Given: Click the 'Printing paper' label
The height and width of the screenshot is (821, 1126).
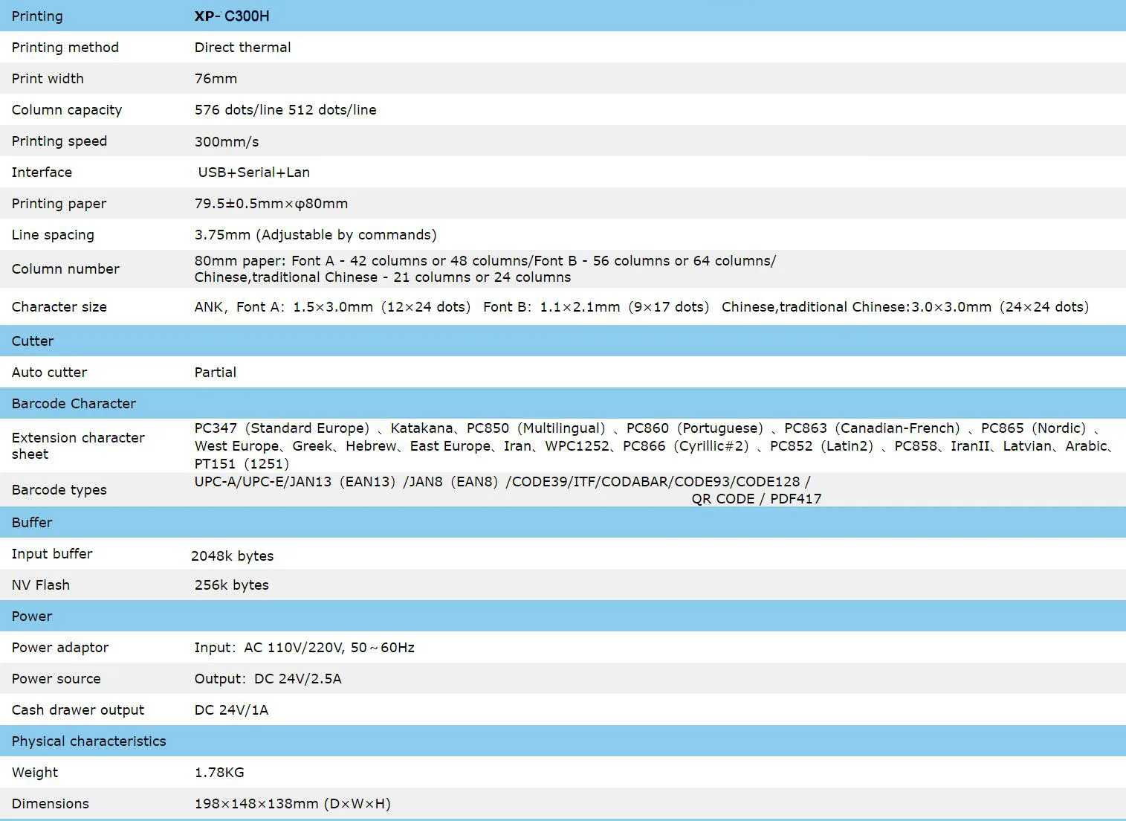Looking at the screenshot, I should pyautogui.click(x=59, y=204).
